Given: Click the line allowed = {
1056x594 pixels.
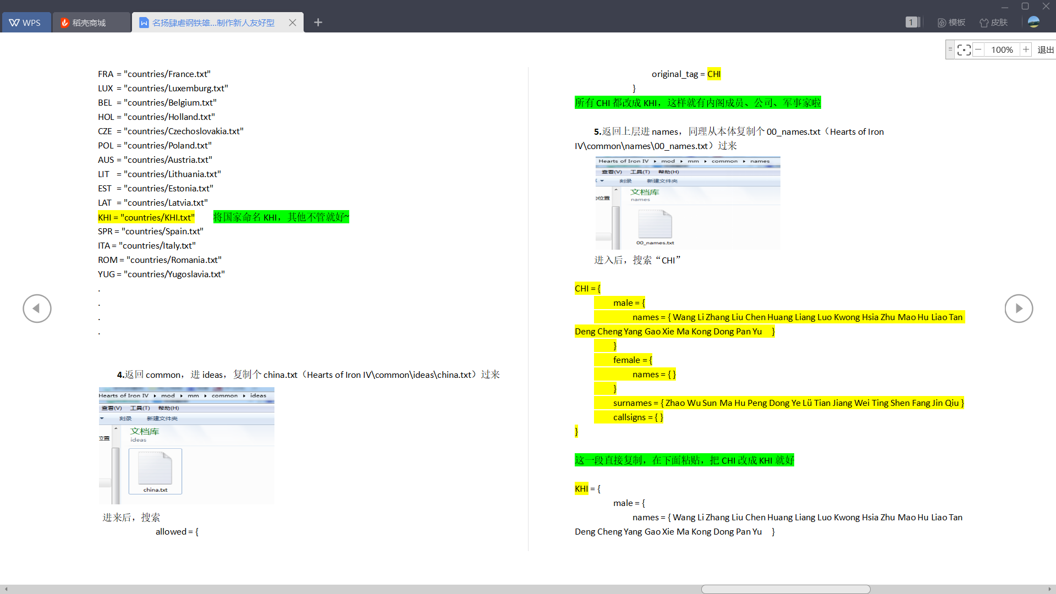Looking at the screenshot, I should click(x=177, y=531).
